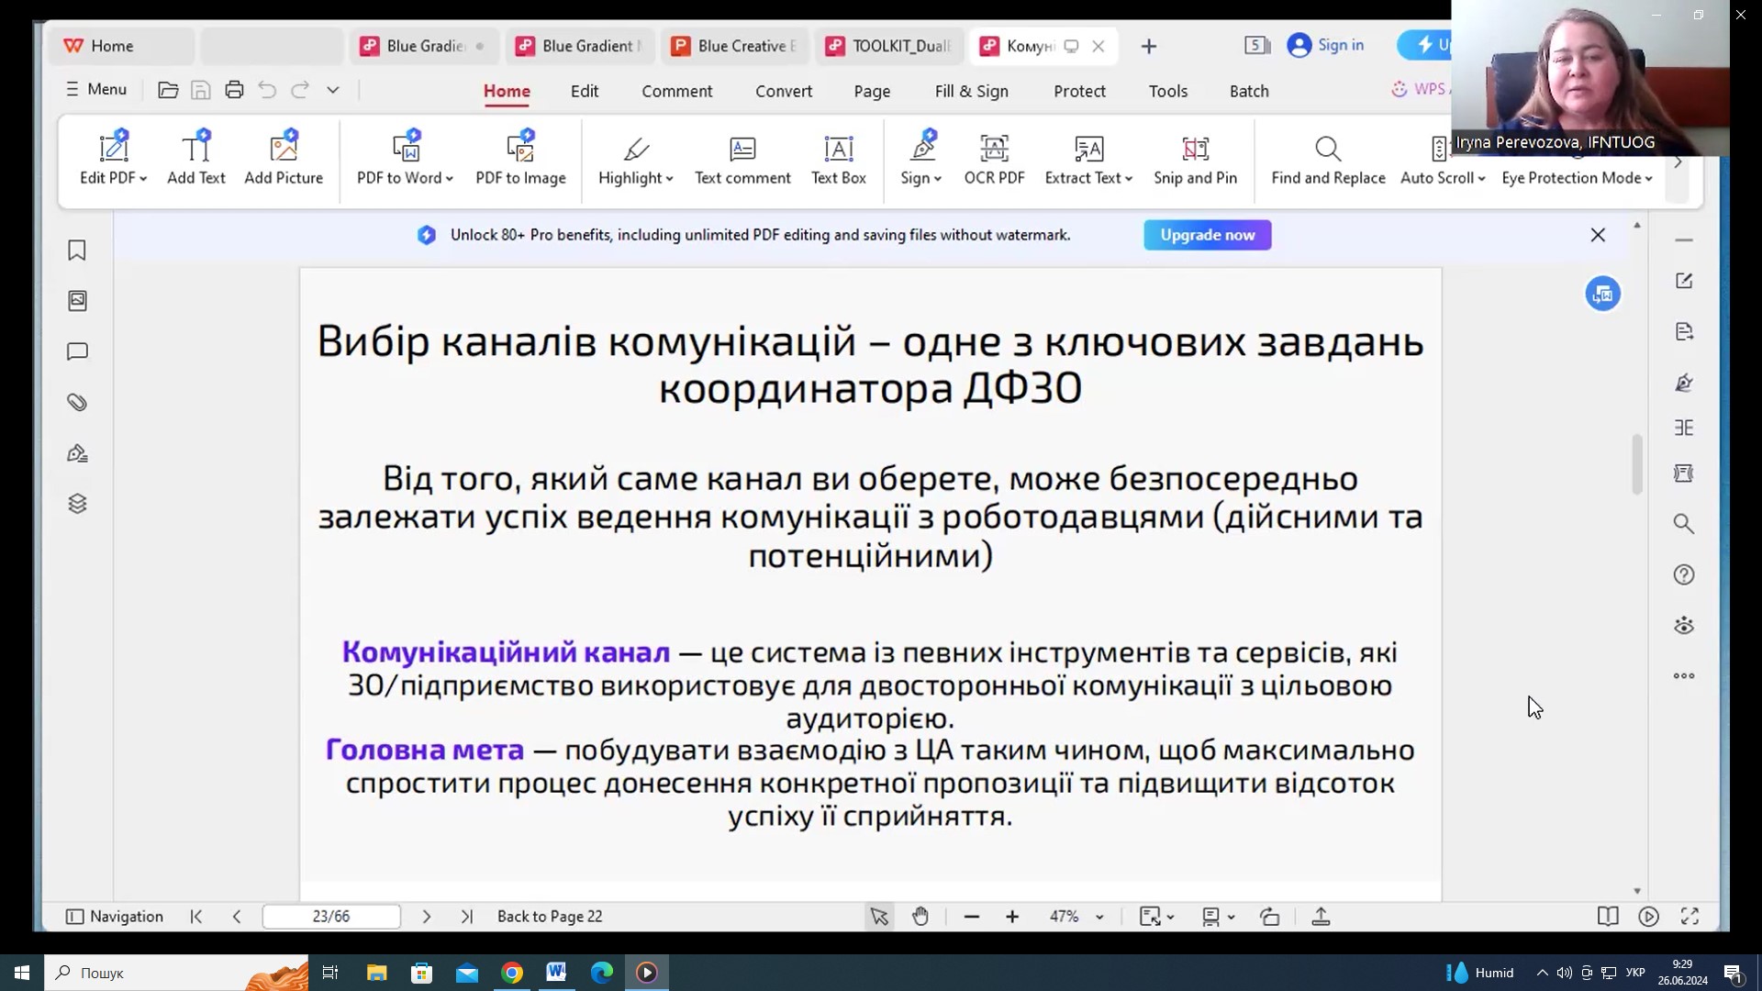
Task: Switch to the Comment ribbon tab
Action: (676, 91)
